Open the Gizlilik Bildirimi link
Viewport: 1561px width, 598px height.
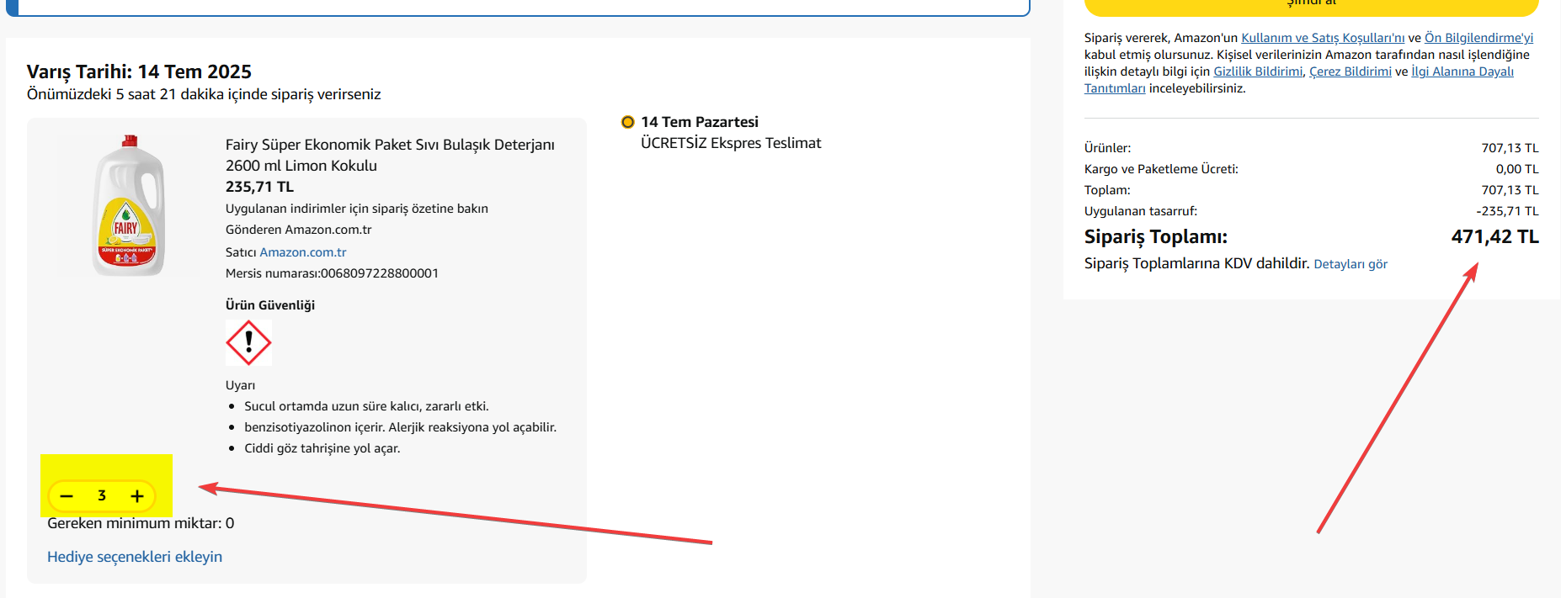[1258, 71]
